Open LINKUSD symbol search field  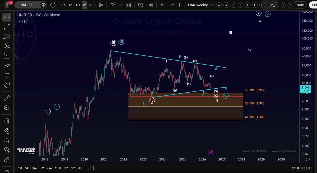click(x=31, y=5)
